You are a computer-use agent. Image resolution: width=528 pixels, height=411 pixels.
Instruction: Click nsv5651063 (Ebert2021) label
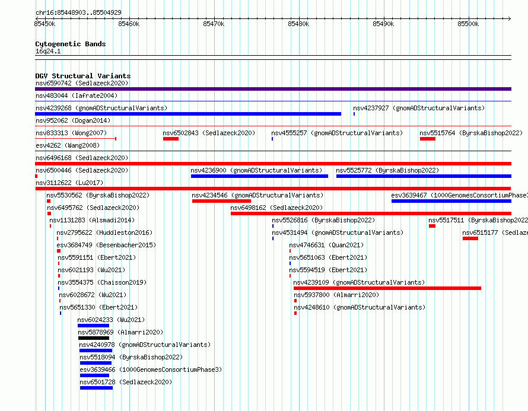click(328, 257)
